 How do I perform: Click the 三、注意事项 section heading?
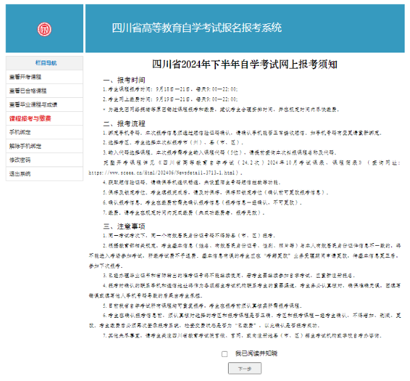[x=121, y=226]
